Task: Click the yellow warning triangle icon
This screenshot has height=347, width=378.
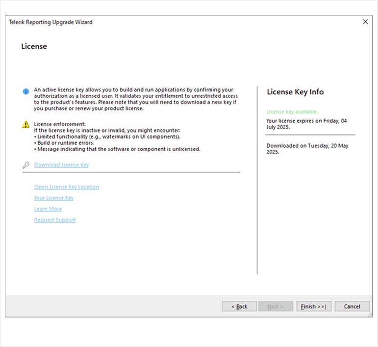Action: 26,125
